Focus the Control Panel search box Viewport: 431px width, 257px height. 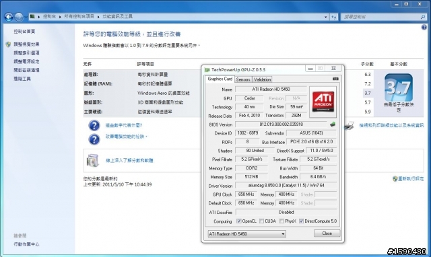(x=380, y=17)
